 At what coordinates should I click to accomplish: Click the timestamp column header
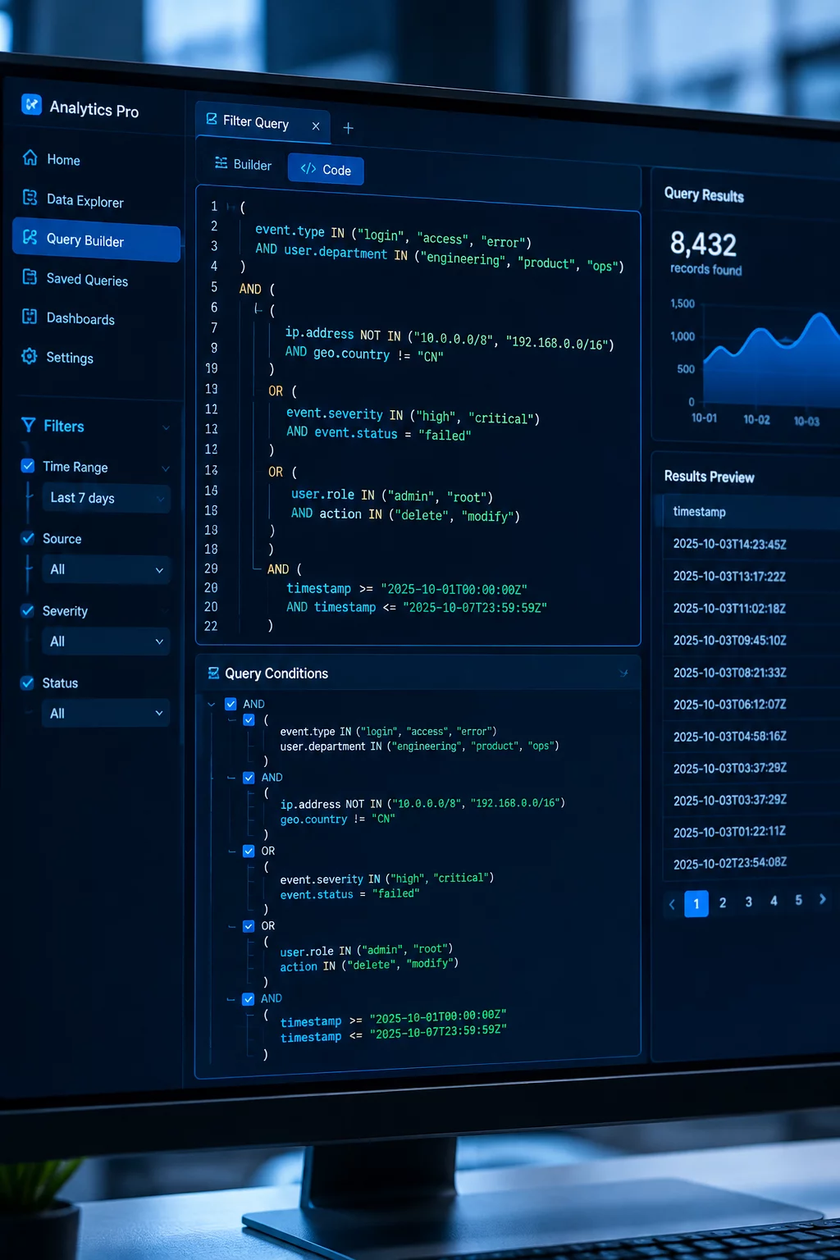click(699, 512)
